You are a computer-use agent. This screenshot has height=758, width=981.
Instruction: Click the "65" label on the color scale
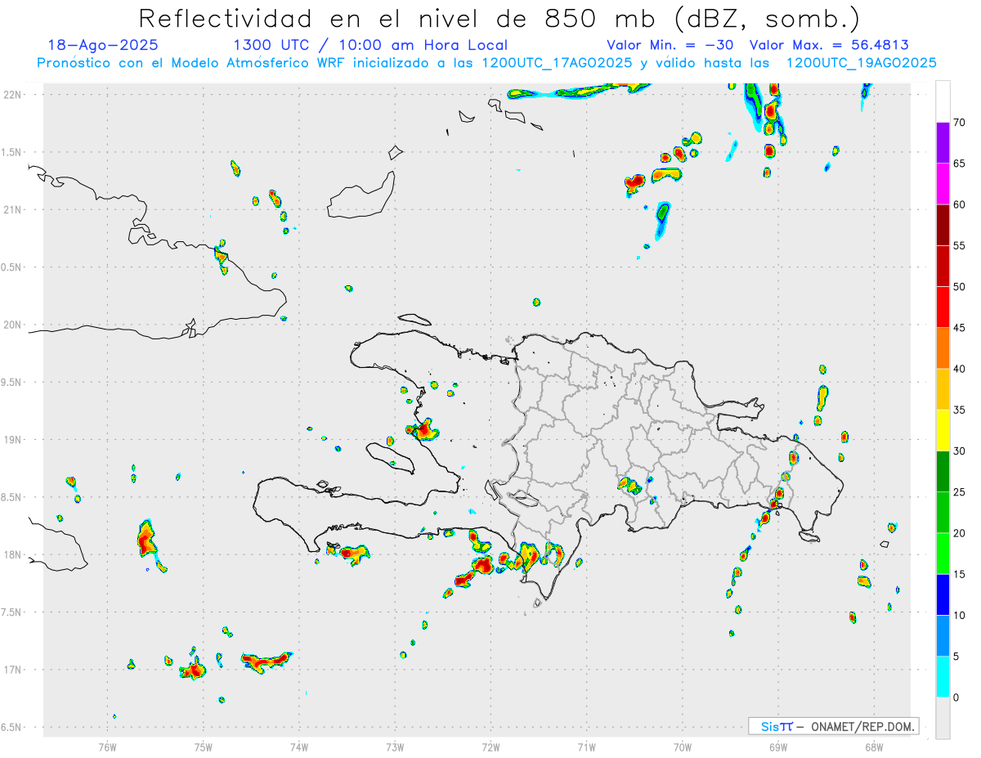tap(960, 164)
